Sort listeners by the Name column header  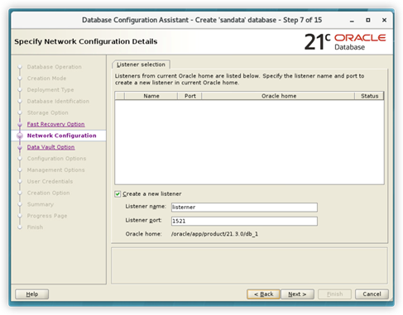pyautogui.click(x=151, y=96)
